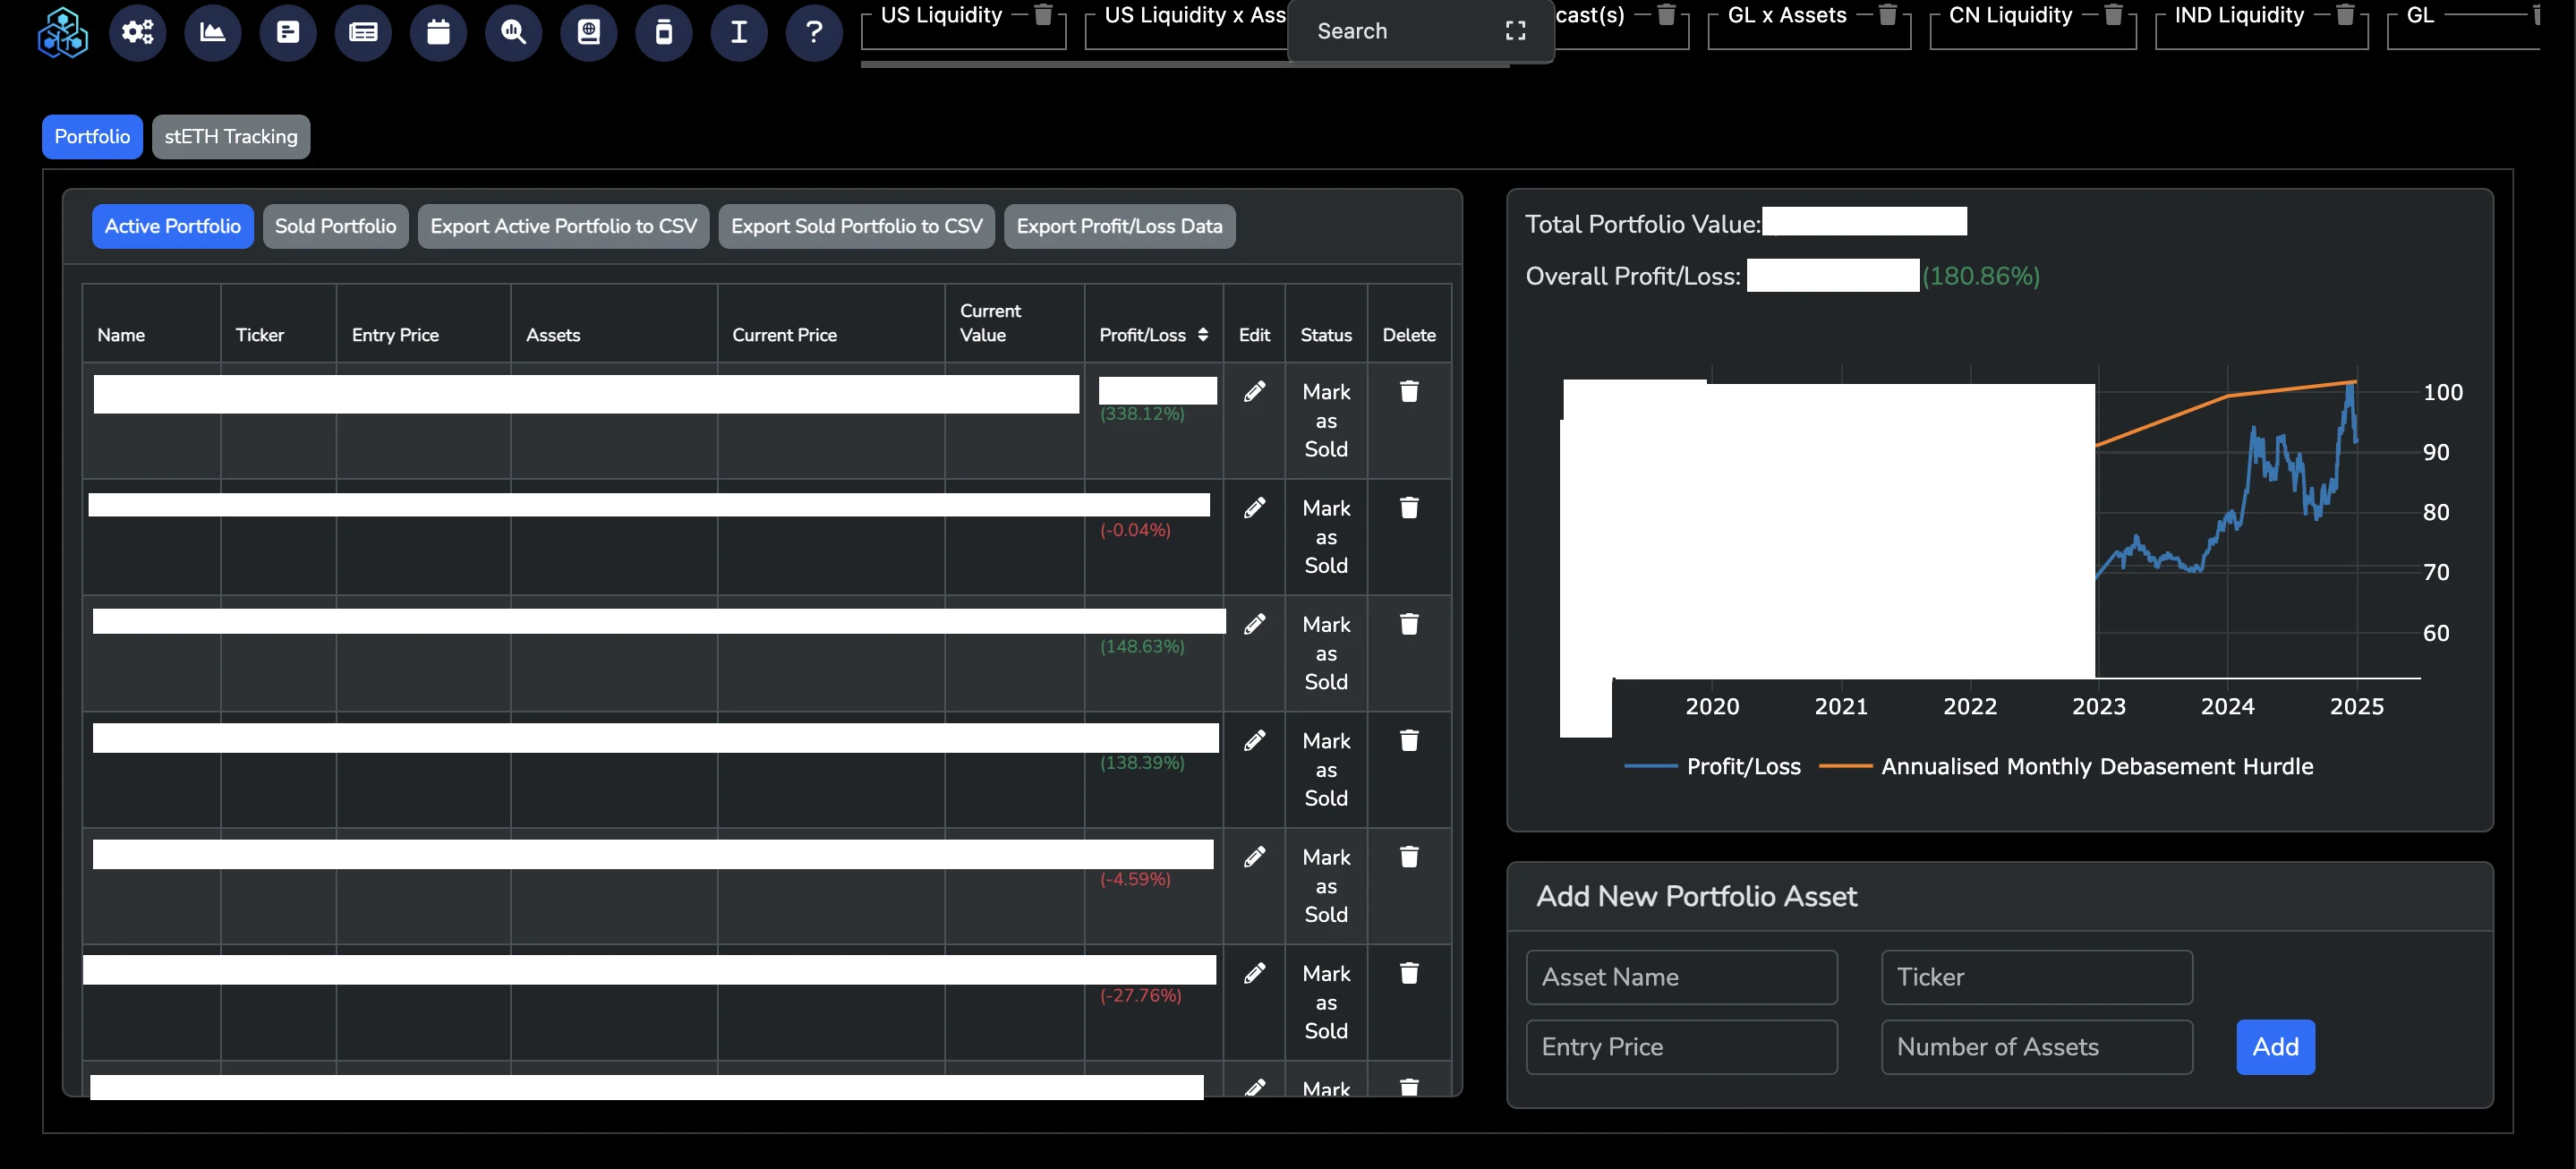Screen dimensions: 2576x1169
Task: Open the calendar toolbar icon
Action: [438, 32]
